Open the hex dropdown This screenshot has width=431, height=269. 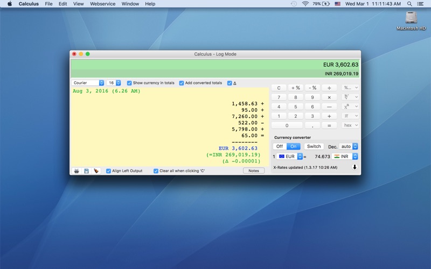[x=351, y=125]
